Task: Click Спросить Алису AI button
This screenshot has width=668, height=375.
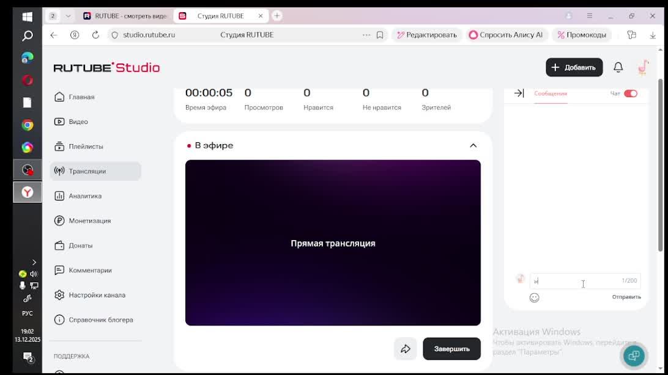Action: [x=506, y=35]
